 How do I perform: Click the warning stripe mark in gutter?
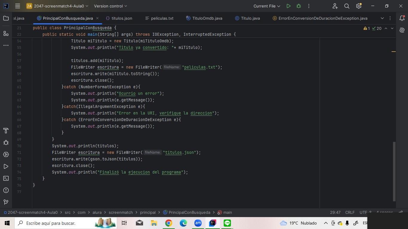click(x=394, y=52)
